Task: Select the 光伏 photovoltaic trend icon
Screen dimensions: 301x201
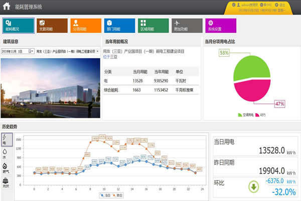Action: click(5, 182)
